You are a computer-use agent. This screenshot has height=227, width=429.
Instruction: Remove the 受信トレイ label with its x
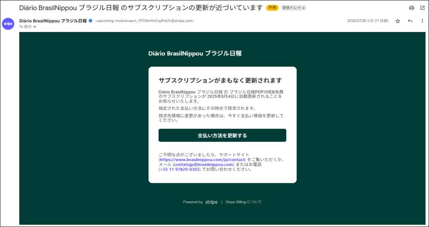coord(303,8)
